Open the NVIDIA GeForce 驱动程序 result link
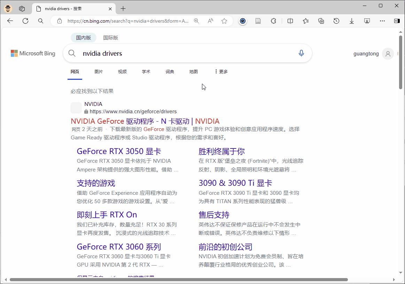The image size is (405, 284). click(145, 121)
